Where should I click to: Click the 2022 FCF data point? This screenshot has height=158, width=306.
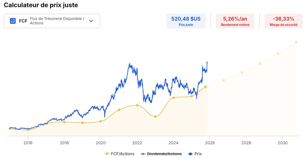(x=137, y=105)
